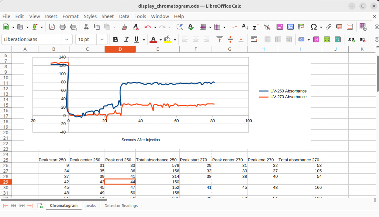Click the Insert Image icon
This screenshot has height=217, width=379.
coord(280,27)
